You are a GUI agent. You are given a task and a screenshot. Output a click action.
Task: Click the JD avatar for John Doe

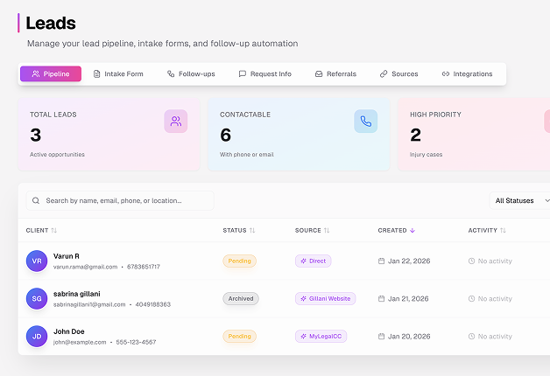(x=37, y=337)
